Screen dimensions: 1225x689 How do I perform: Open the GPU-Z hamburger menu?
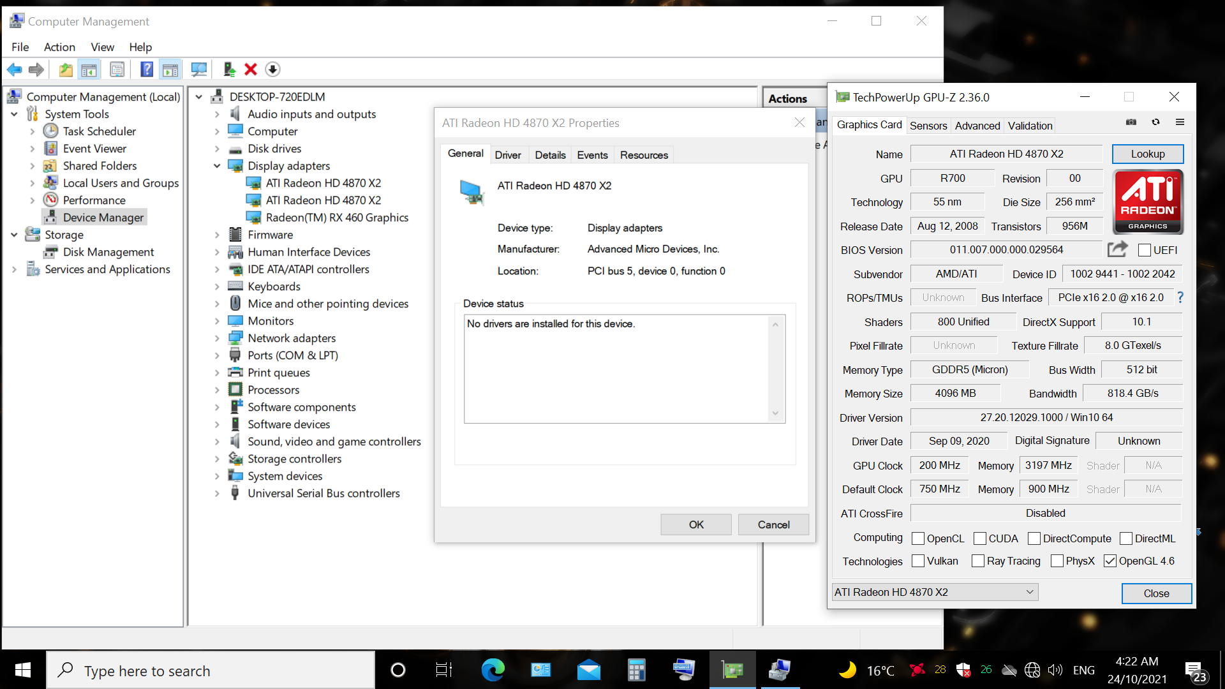(x=1180, y=122)
